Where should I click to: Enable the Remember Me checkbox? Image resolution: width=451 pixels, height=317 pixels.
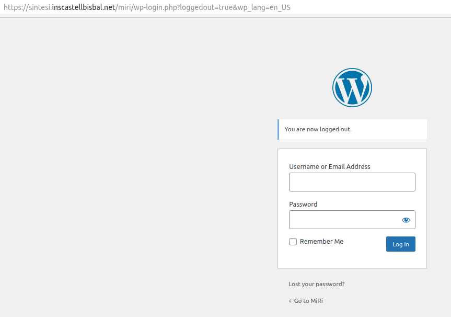[x=293, y=242]
